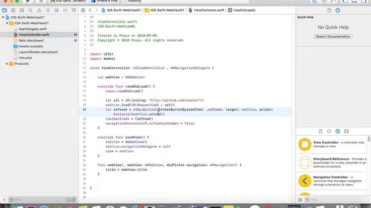The height and width of the screenshot is (208, 371).
Task: Open viewDidLoad() method breadcrumb menu
Action: pos(242,10)
